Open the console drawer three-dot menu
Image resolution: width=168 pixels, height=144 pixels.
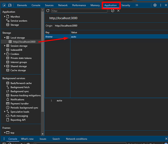[4, 139]
